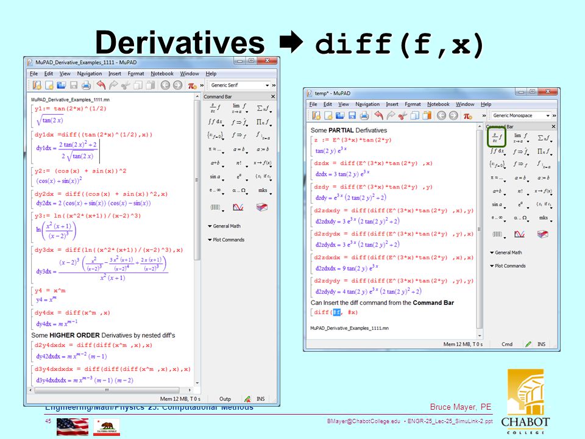Click a:=b assignment icon in left Command Bar
Viewport: 585px width, 439px height.
coord(263,149)
